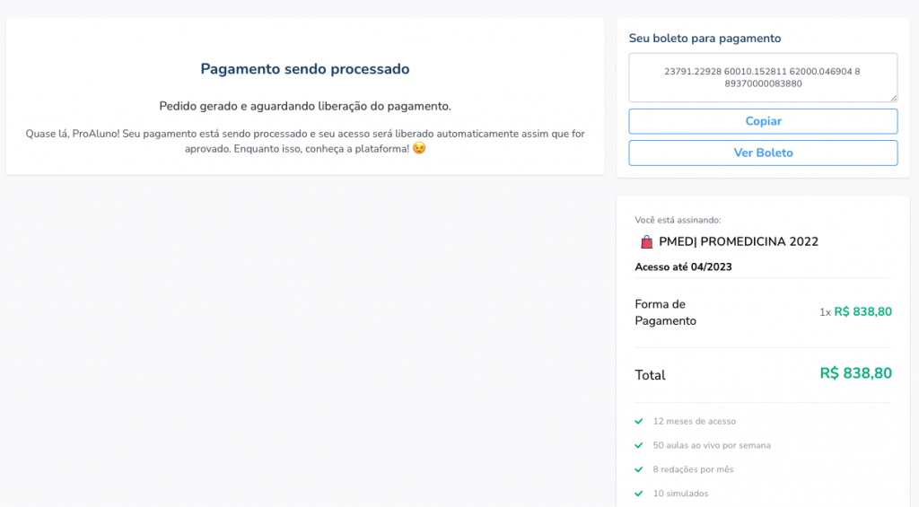The width and height of the screenshot is (919, 507).
Task: Click the green Total price R$ 838,80
Action: click(855, 373)
